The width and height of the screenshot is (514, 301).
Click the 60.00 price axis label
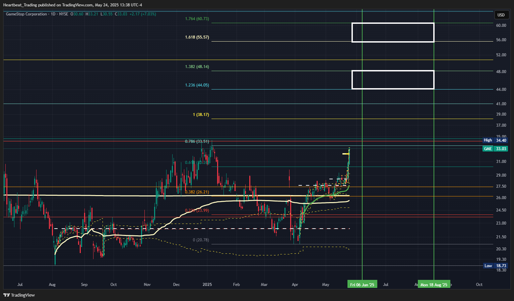pos(501,25)
